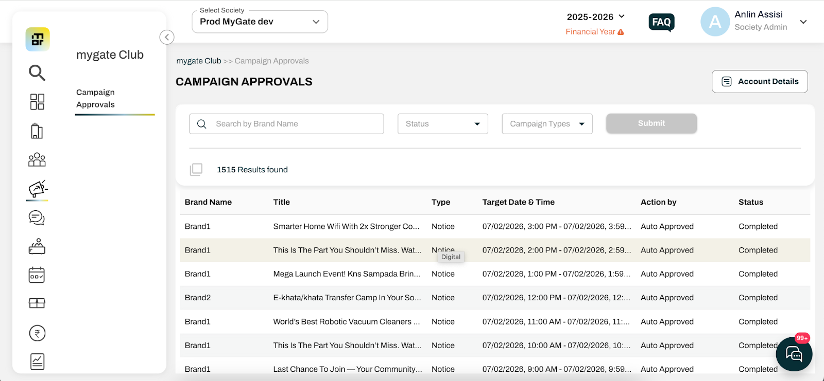Screen dimensions: 824x381
Task: Click the mygate Club sidebar heading
Action: point(110,55)
